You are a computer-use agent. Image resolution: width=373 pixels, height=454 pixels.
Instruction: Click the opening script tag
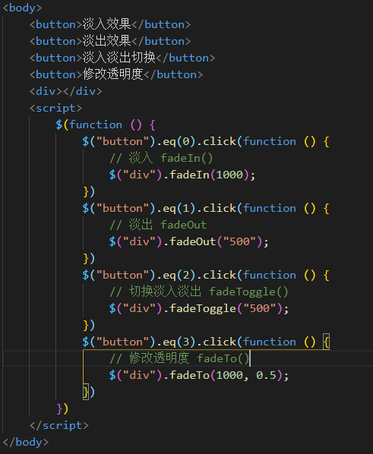(55, 109)
